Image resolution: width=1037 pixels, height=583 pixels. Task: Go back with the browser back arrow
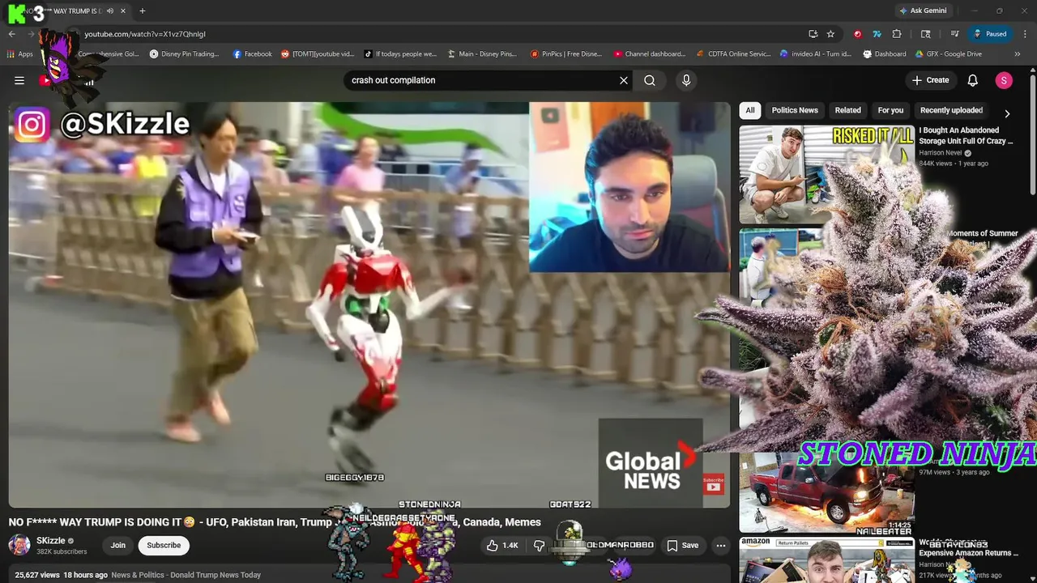click(x=12, y=34)
